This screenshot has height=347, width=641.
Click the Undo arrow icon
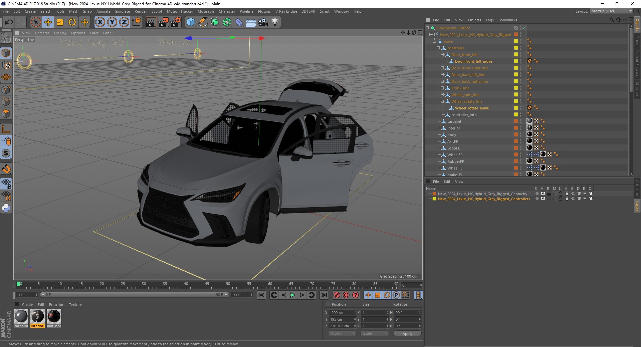click(9, 22)
